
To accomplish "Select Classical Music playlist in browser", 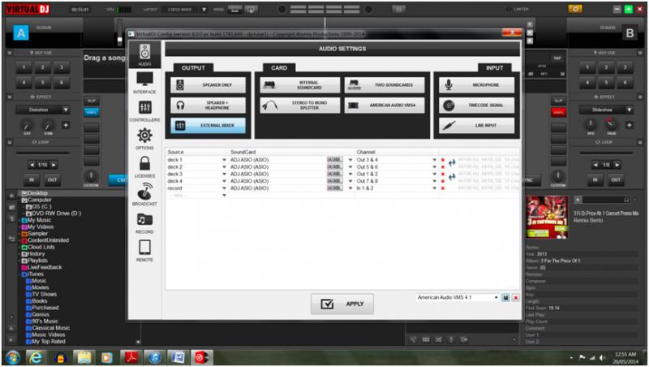I will coord(51,328).
